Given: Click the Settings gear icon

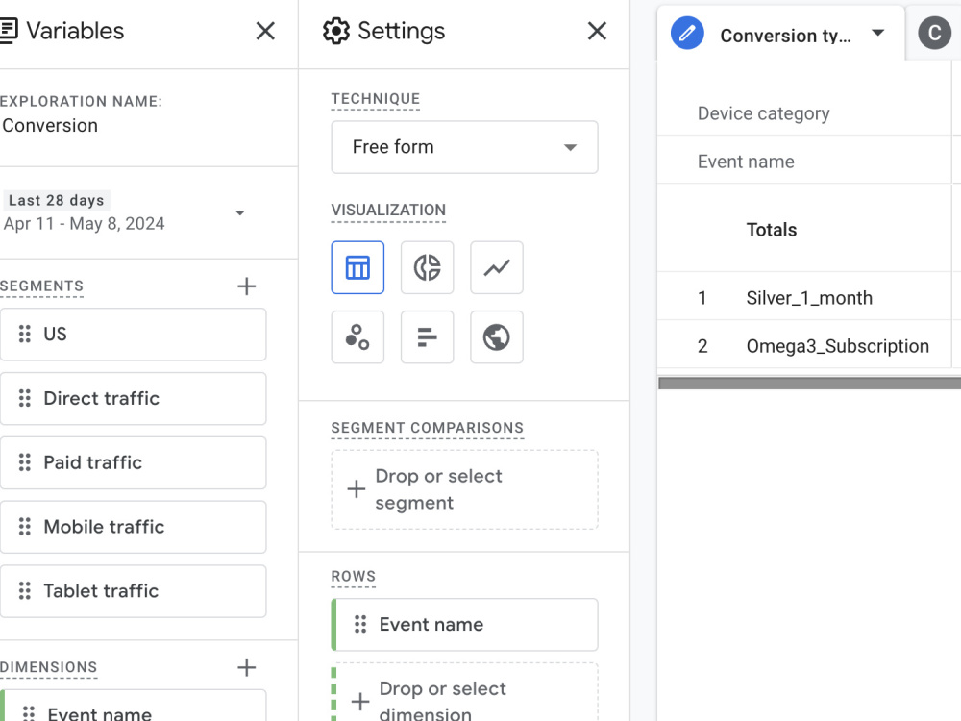Looking at the screenshot, I should [x=335, y=31].
